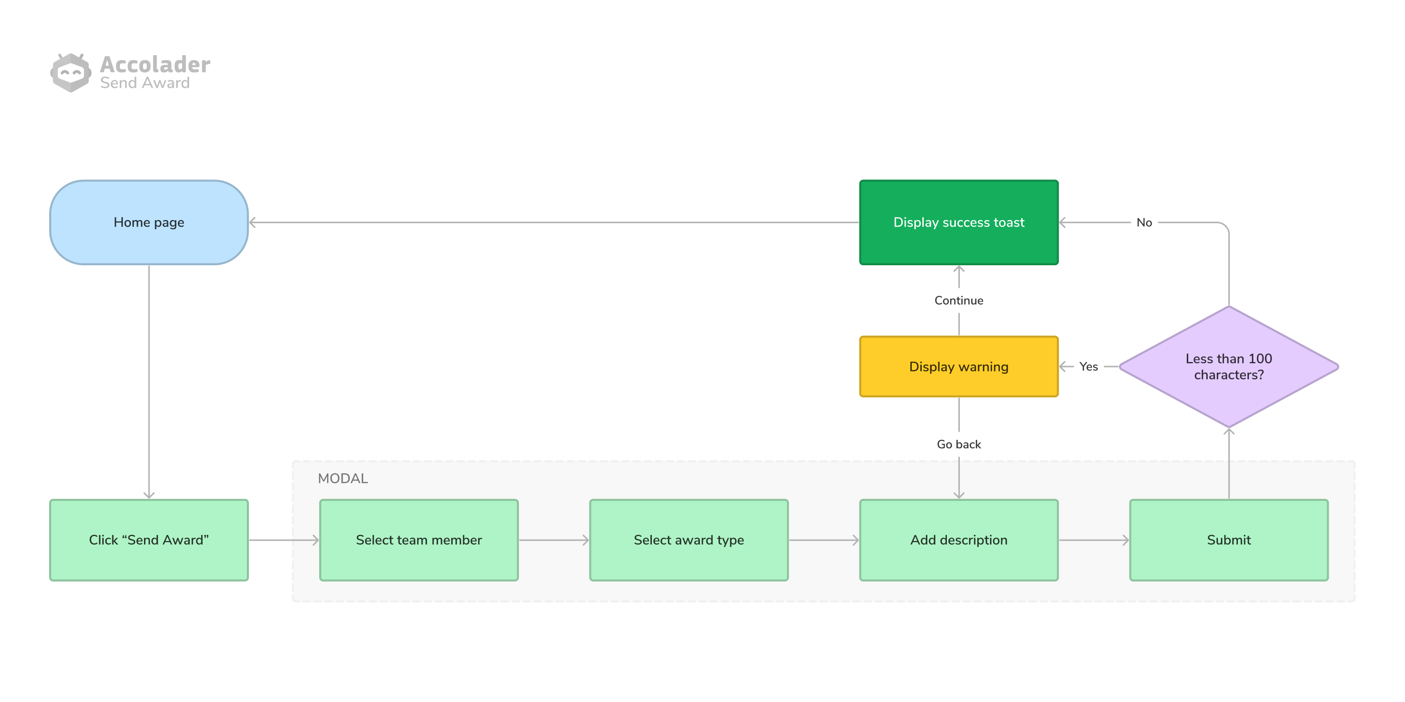This screenshot has height=702, width=1405.
Task: Click arrow between team member and award type
Action: [553, 540]
